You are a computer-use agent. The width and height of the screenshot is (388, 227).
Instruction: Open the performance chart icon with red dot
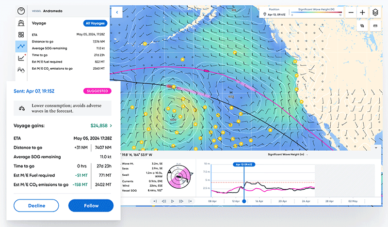(21, 58)
